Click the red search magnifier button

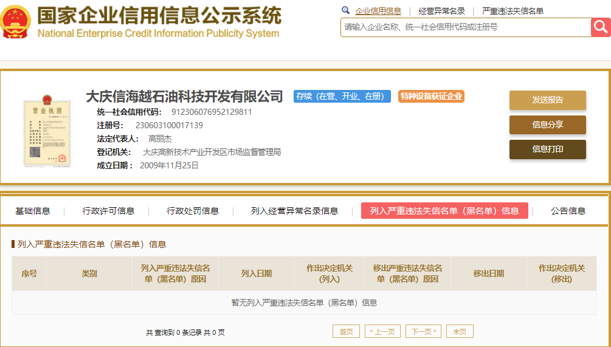pyautogui.click(x=601, y=27)
